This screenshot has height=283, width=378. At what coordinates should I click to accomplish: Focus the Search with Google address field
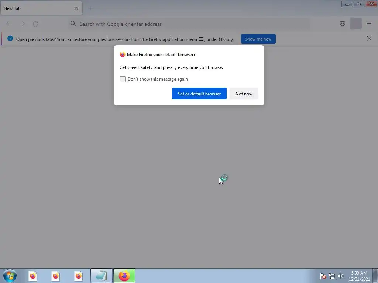click(189, 24)
